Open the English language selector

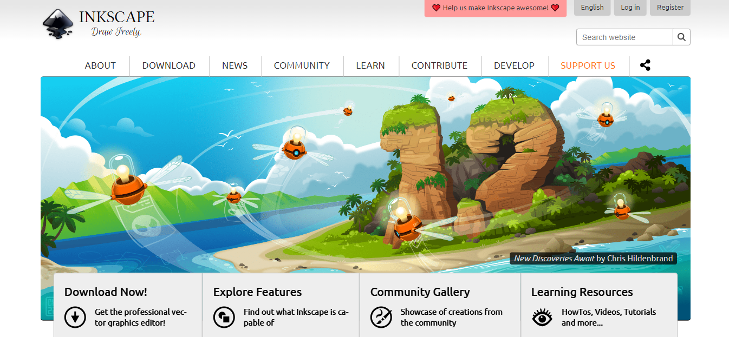coord(592,8)
